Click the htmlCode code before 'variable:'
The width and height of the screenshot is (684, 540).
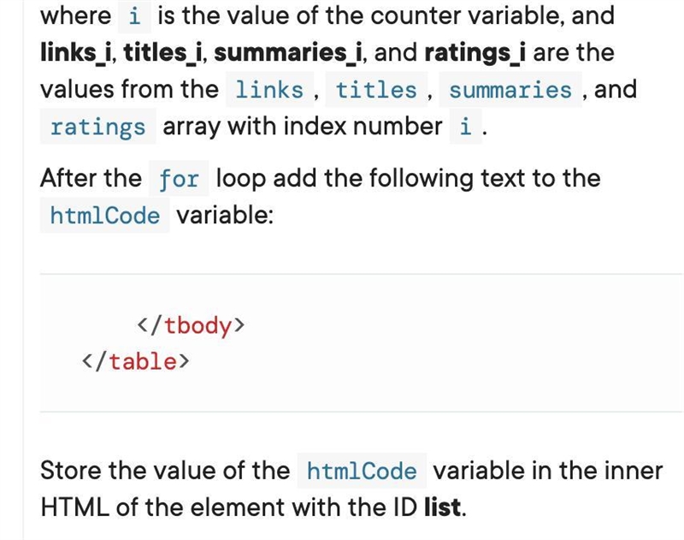click(104, 216)
